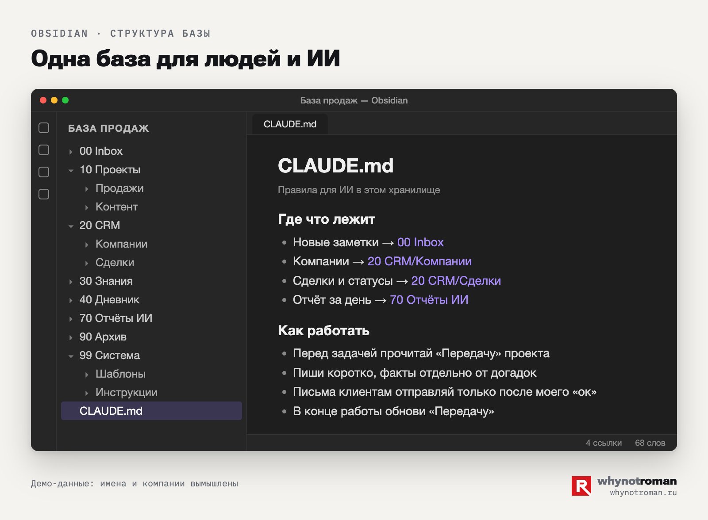Click the Где что лежит heading
Viewport: 708px width, 520px height.
327,219
